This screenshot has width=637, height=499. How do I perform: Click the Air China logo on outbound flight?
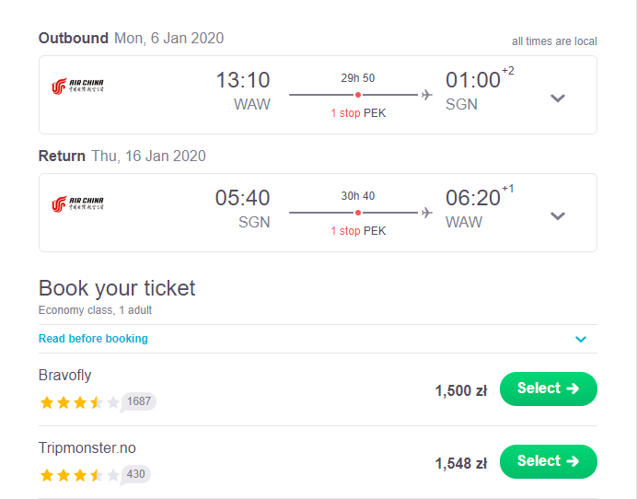coord(77,87)
